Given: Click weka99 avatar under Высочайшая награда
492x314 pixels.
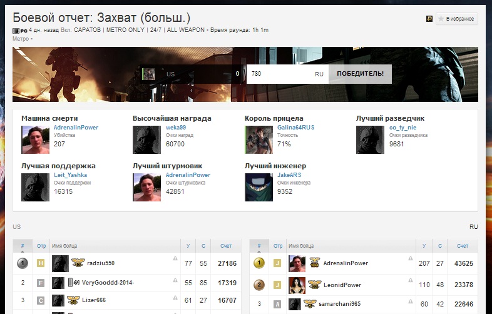Looking at the screenshot, I should coord(146,139).
